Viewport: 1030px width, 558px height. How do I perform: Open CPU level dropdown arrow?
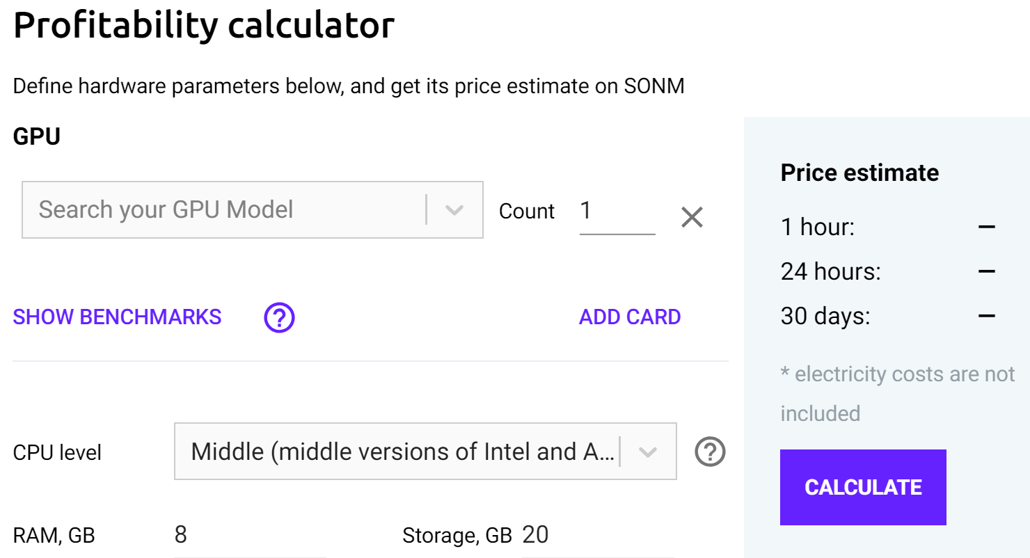648,452
